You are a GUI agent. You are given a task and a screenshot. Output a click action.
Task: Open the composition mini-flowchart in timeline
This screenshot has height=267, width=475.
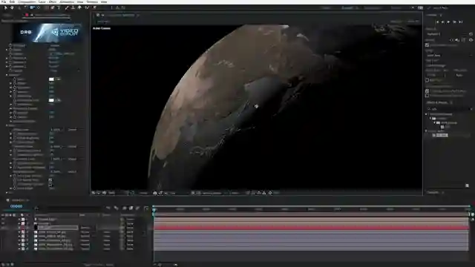point(108,208)
